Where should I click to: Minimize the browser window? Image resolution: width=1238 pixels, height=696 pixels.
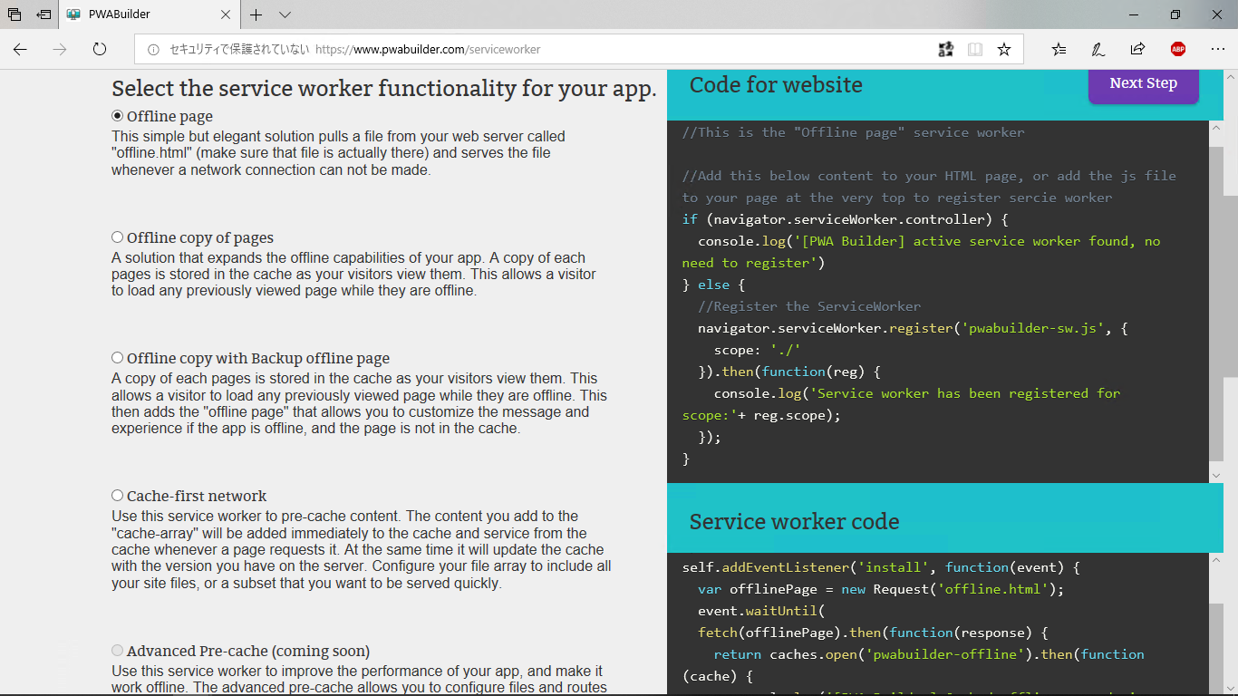coord(1134,14)
